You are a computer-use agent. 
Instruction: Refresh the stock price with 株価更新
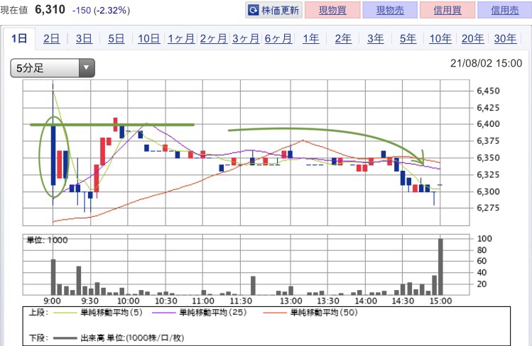click(x=273, y=10)
